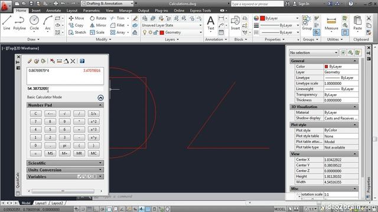The height and width of the screenshot is (212, 378).
Task: Click the Insert block tool
Action: click(235, 23)
